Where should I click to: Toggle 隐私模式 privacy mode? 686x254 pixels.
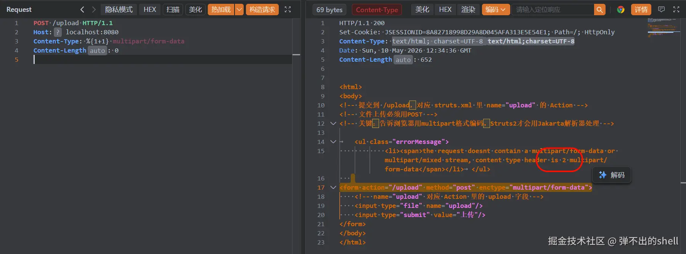[119, 10]
